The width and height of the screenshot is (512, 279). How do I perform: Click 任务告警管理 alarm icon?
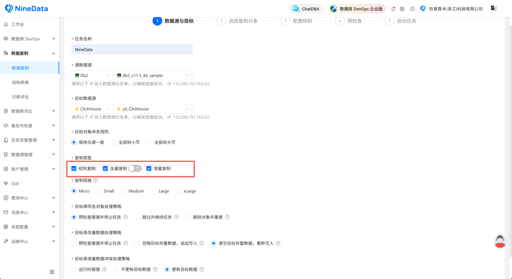(x=6, y=140)
